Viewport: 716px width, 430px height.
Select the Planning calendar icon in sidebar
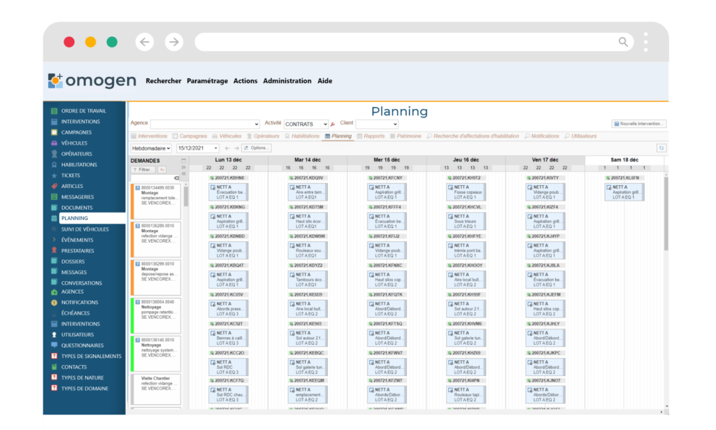click(x=54, y=219)
